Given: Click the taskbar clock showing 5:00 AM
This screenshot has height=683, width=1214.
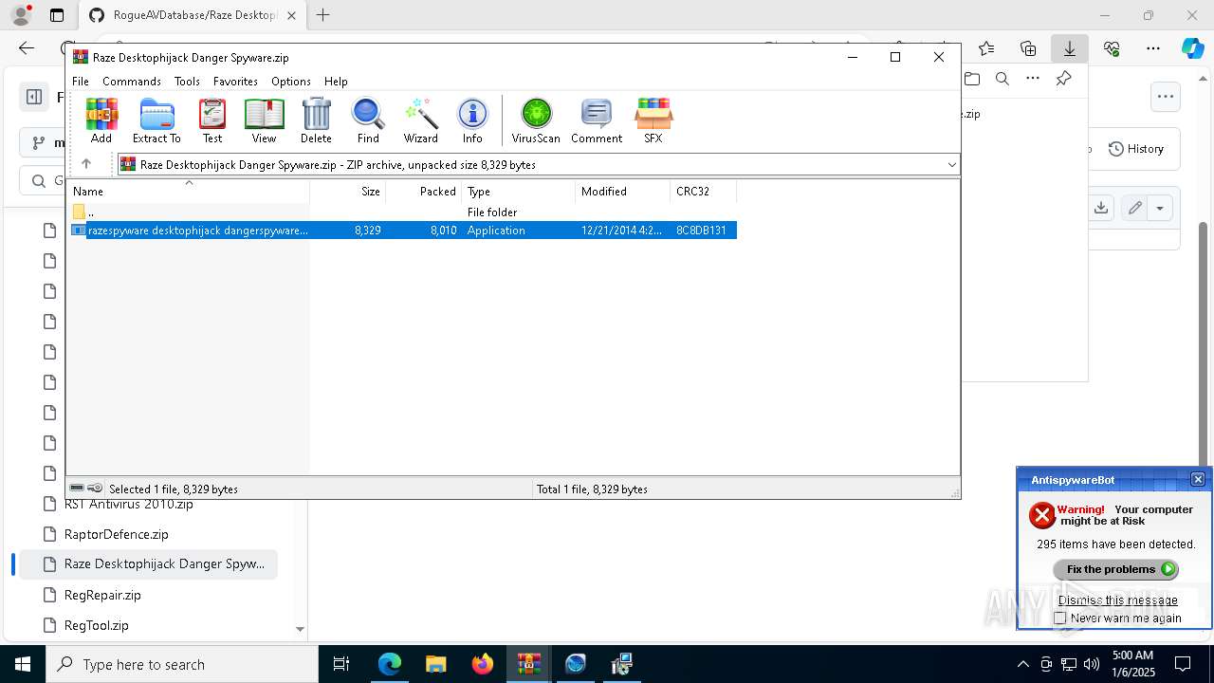Looking at the screenshot, I should coord(1132,664).
